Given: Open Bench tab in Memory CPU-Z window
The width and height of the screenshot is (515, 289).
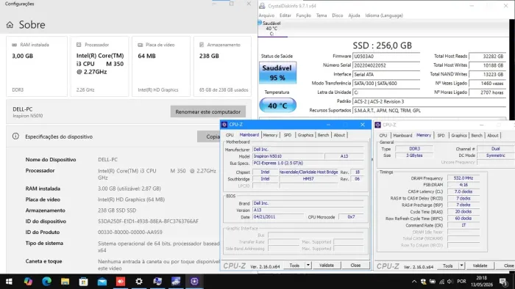Looking at the screenshot, I should pos(477,135).
